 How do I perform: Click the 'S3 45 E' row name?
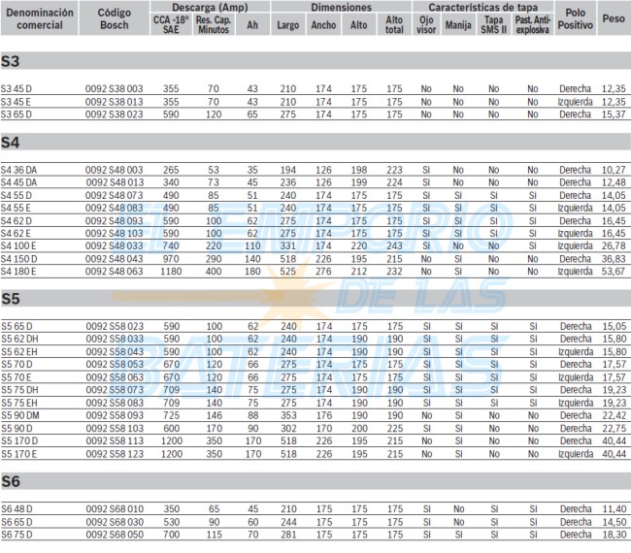(x=16, y=102)
